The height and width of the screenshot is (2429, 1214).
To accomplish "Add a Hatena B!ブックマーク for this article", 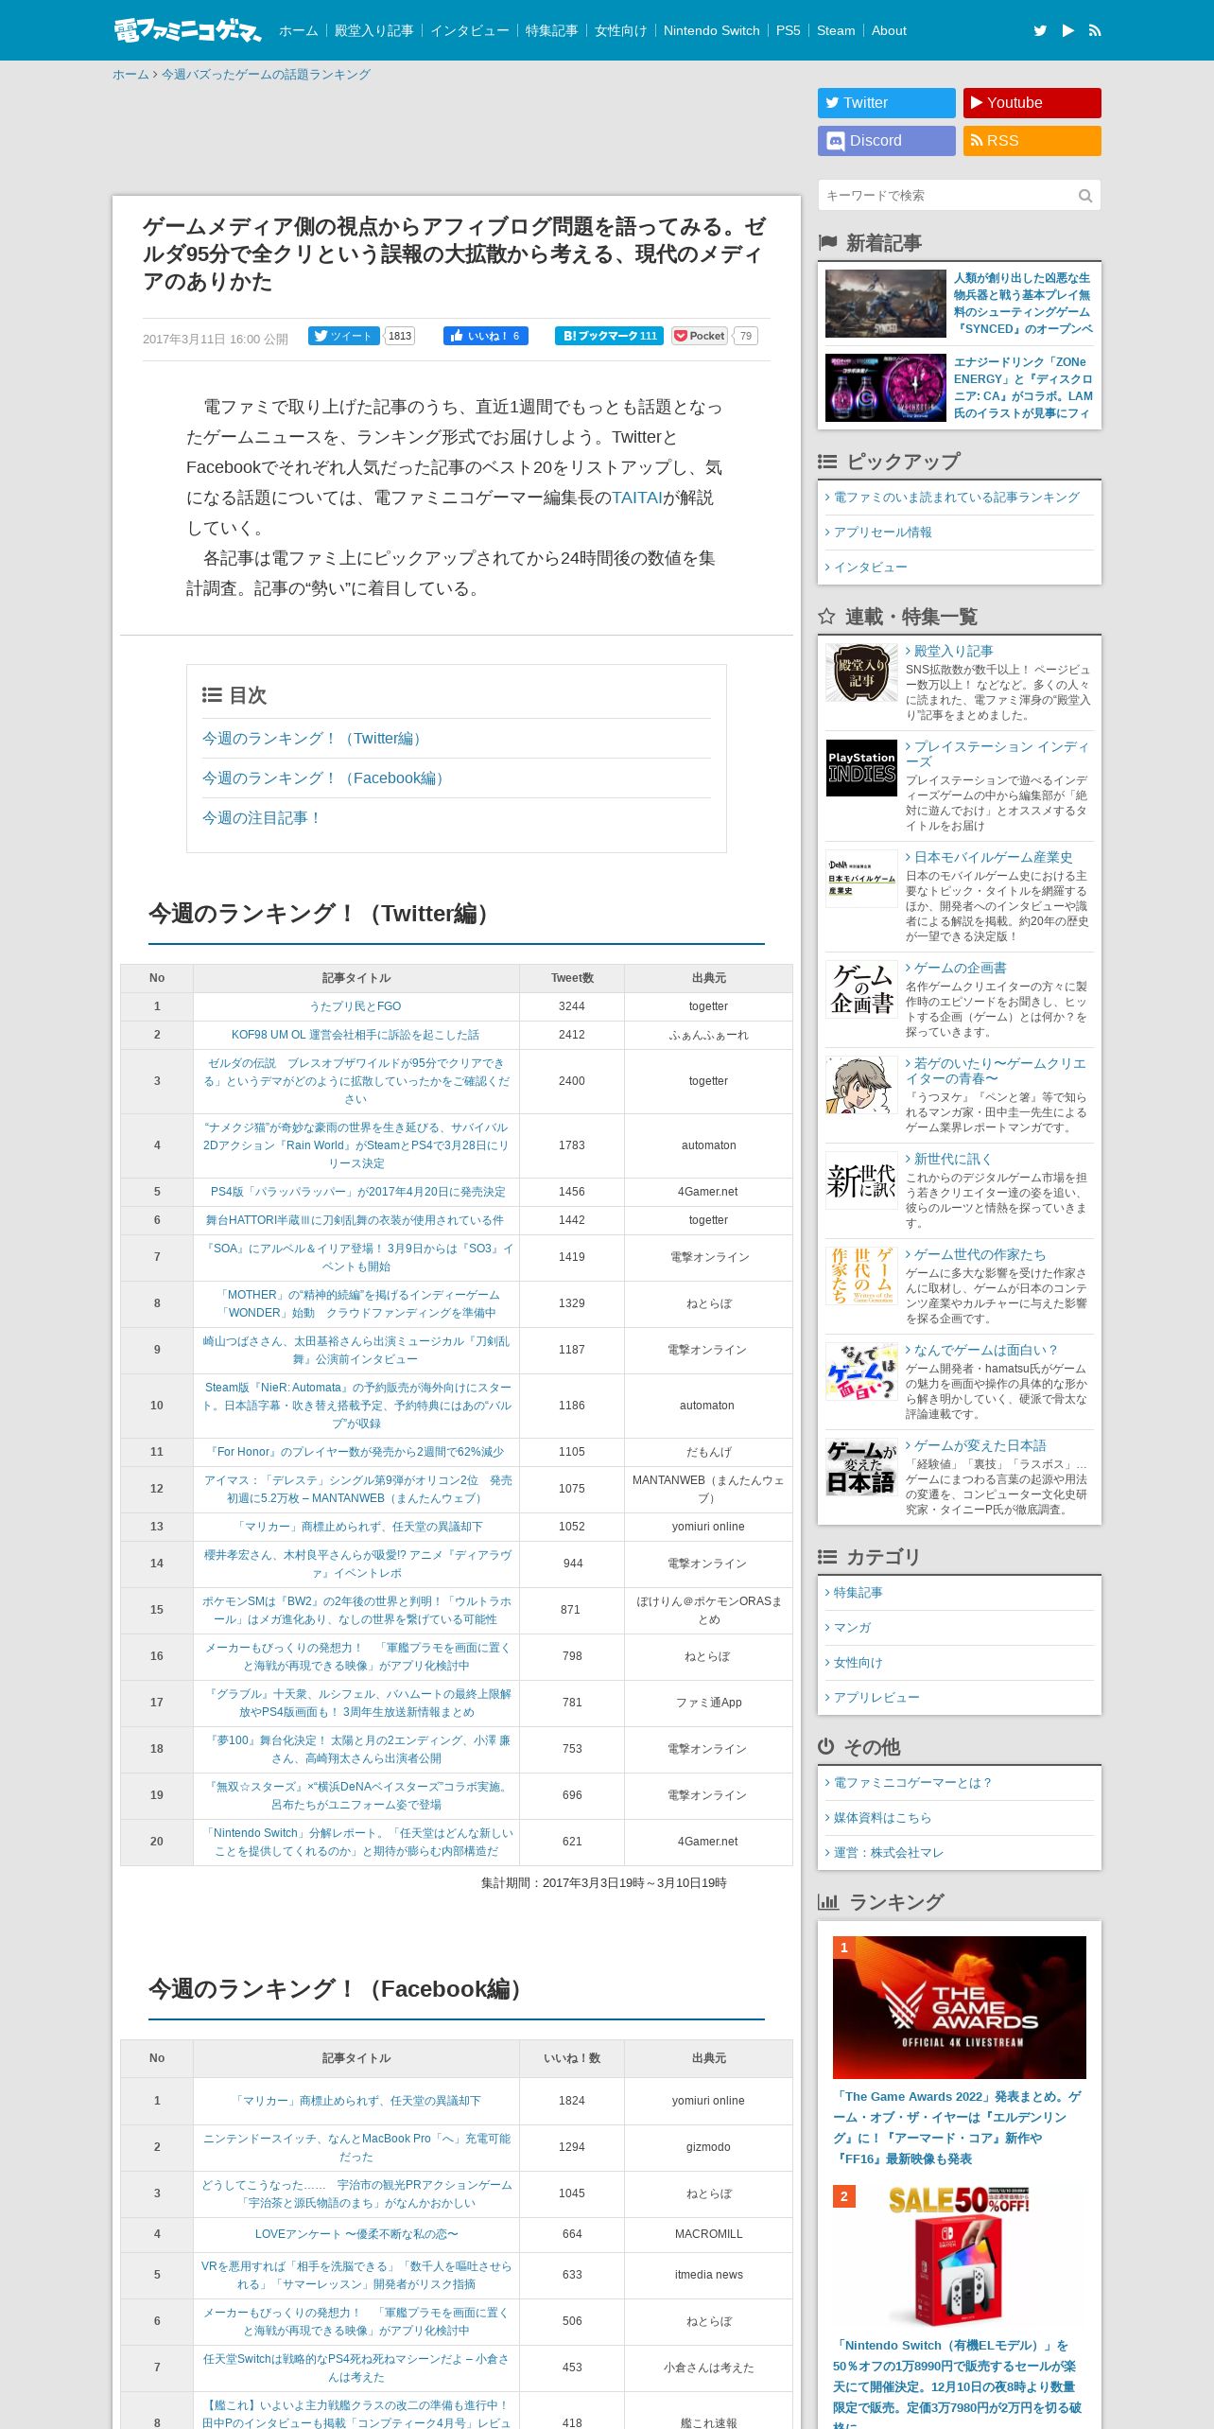I will [610, 336].
